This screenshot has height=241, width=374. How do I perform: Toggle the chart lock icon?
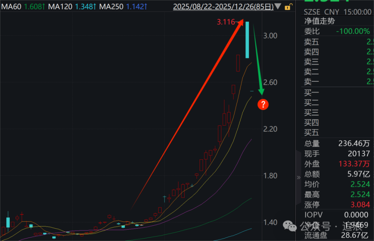click(288, 7)
